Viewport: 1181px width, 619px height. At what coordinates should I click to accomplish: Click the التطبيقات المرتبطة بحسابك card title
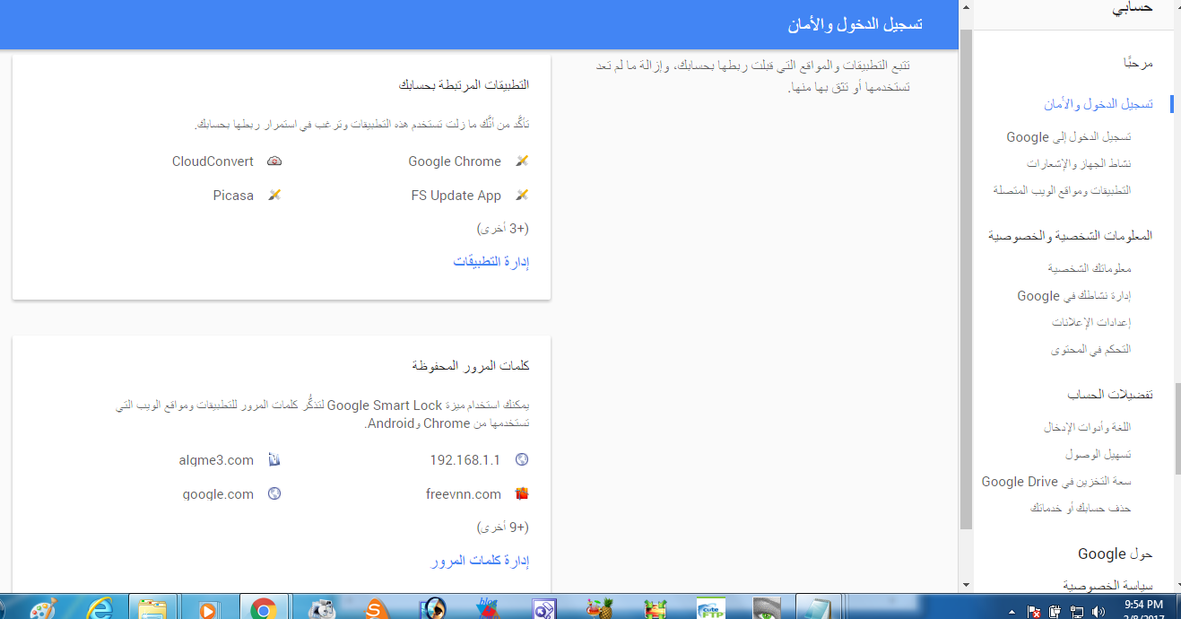click(x=465, y=84)
